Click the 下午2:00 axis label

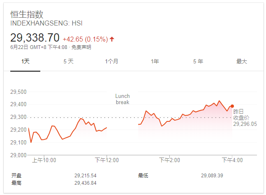coord(169,160)
